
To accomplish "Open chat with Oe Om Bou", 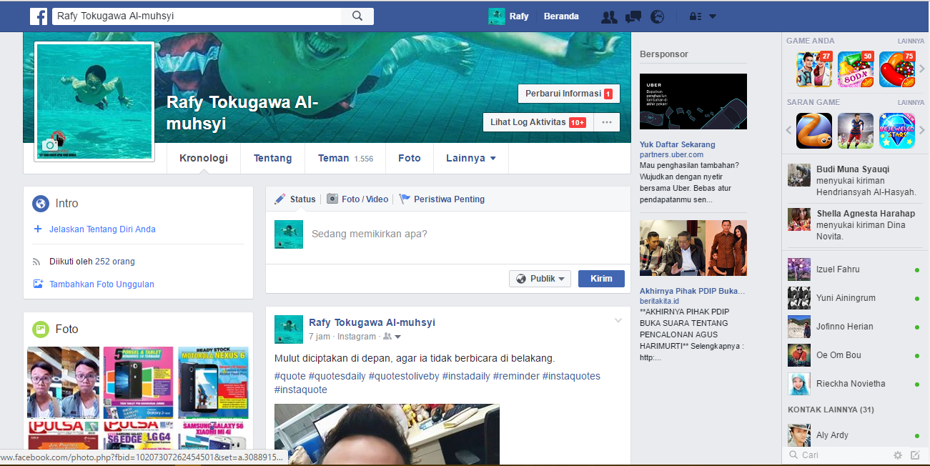I will coord(855,355).
